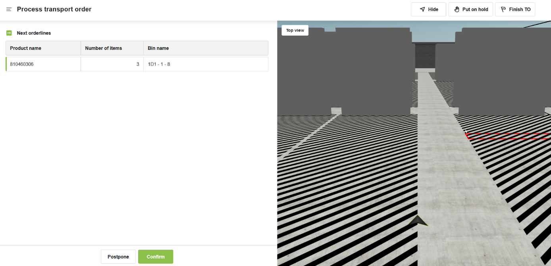The image size is (551, 266).
Task: Click the Number of items column header
Action: (x=112, y=48)
